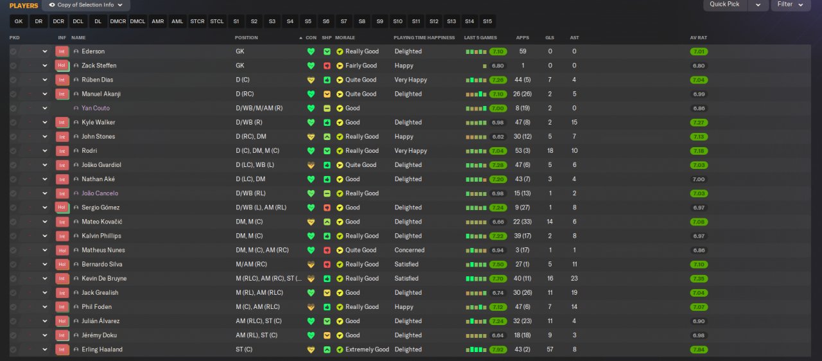Click Jérémy Doku's morale icon

tap(340, 335)
